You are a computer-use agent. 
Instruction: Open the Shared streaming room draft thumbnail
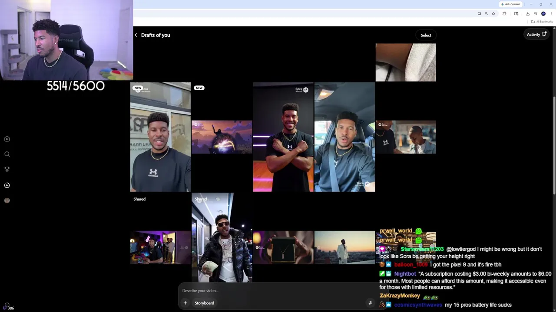coord(160,247)
